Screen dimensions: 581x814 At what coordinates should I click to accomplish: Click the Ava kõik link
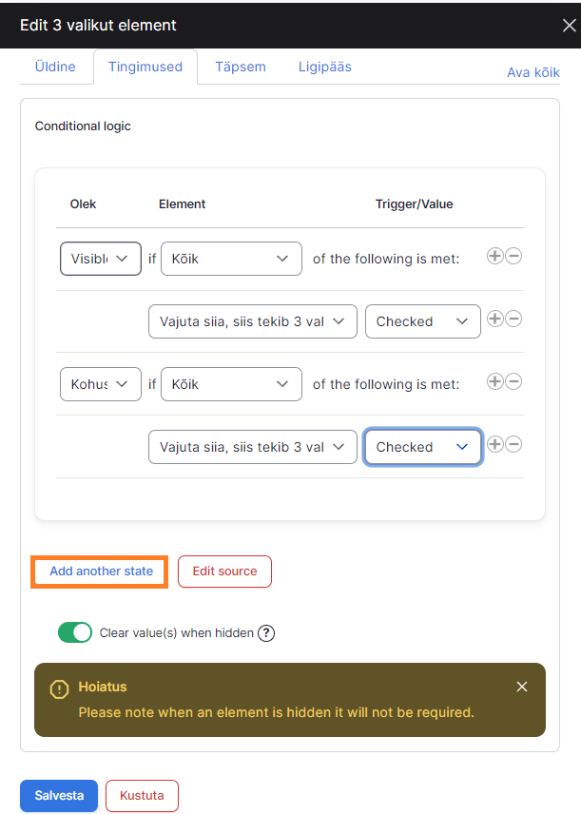533,72
